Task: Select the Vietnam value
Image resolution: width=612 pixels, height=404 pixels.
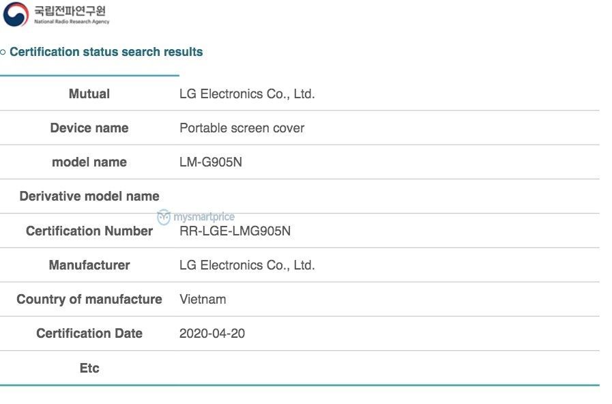Action: (203, 300)
